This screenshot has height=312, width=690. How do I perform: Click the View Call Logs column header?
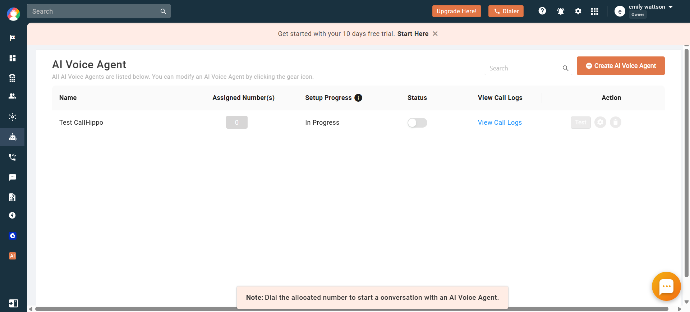click(500, 98)
